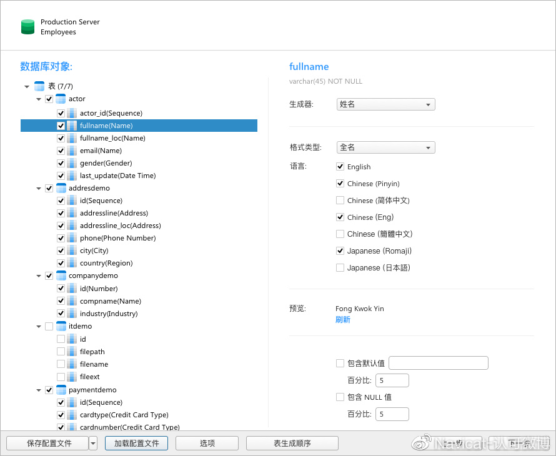This screenshot has width=556, height=456.
Task: Enable Chinese (简体中文) language checkbox
Action: point(340,201)
